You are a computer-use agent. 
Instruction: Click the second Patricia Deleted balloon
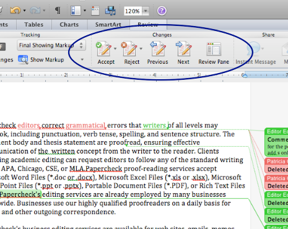(x=276, y=183)
